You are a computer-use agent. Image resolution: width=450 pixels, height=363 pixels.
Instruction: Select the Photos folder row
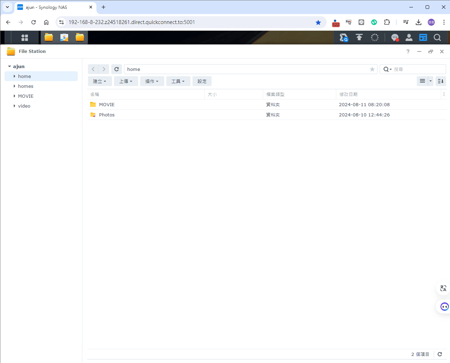(267, 115)
